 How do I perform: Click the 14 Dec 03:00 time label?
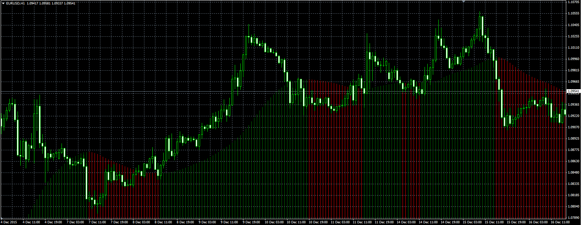[x=406, y=222]
